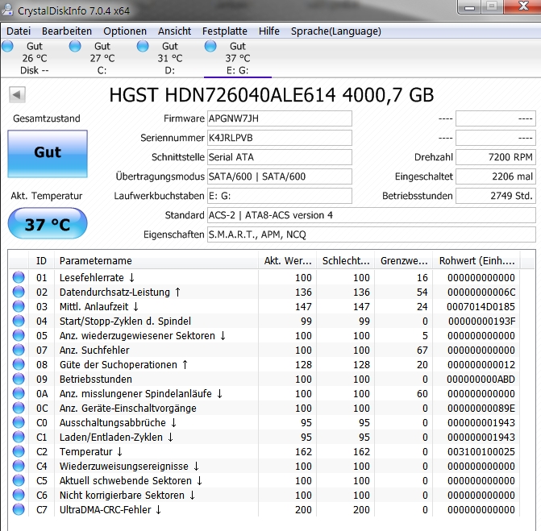Viewport: 541px width, 531px height.
Task: Click the ID column header
Action: [x=41, y=261]
